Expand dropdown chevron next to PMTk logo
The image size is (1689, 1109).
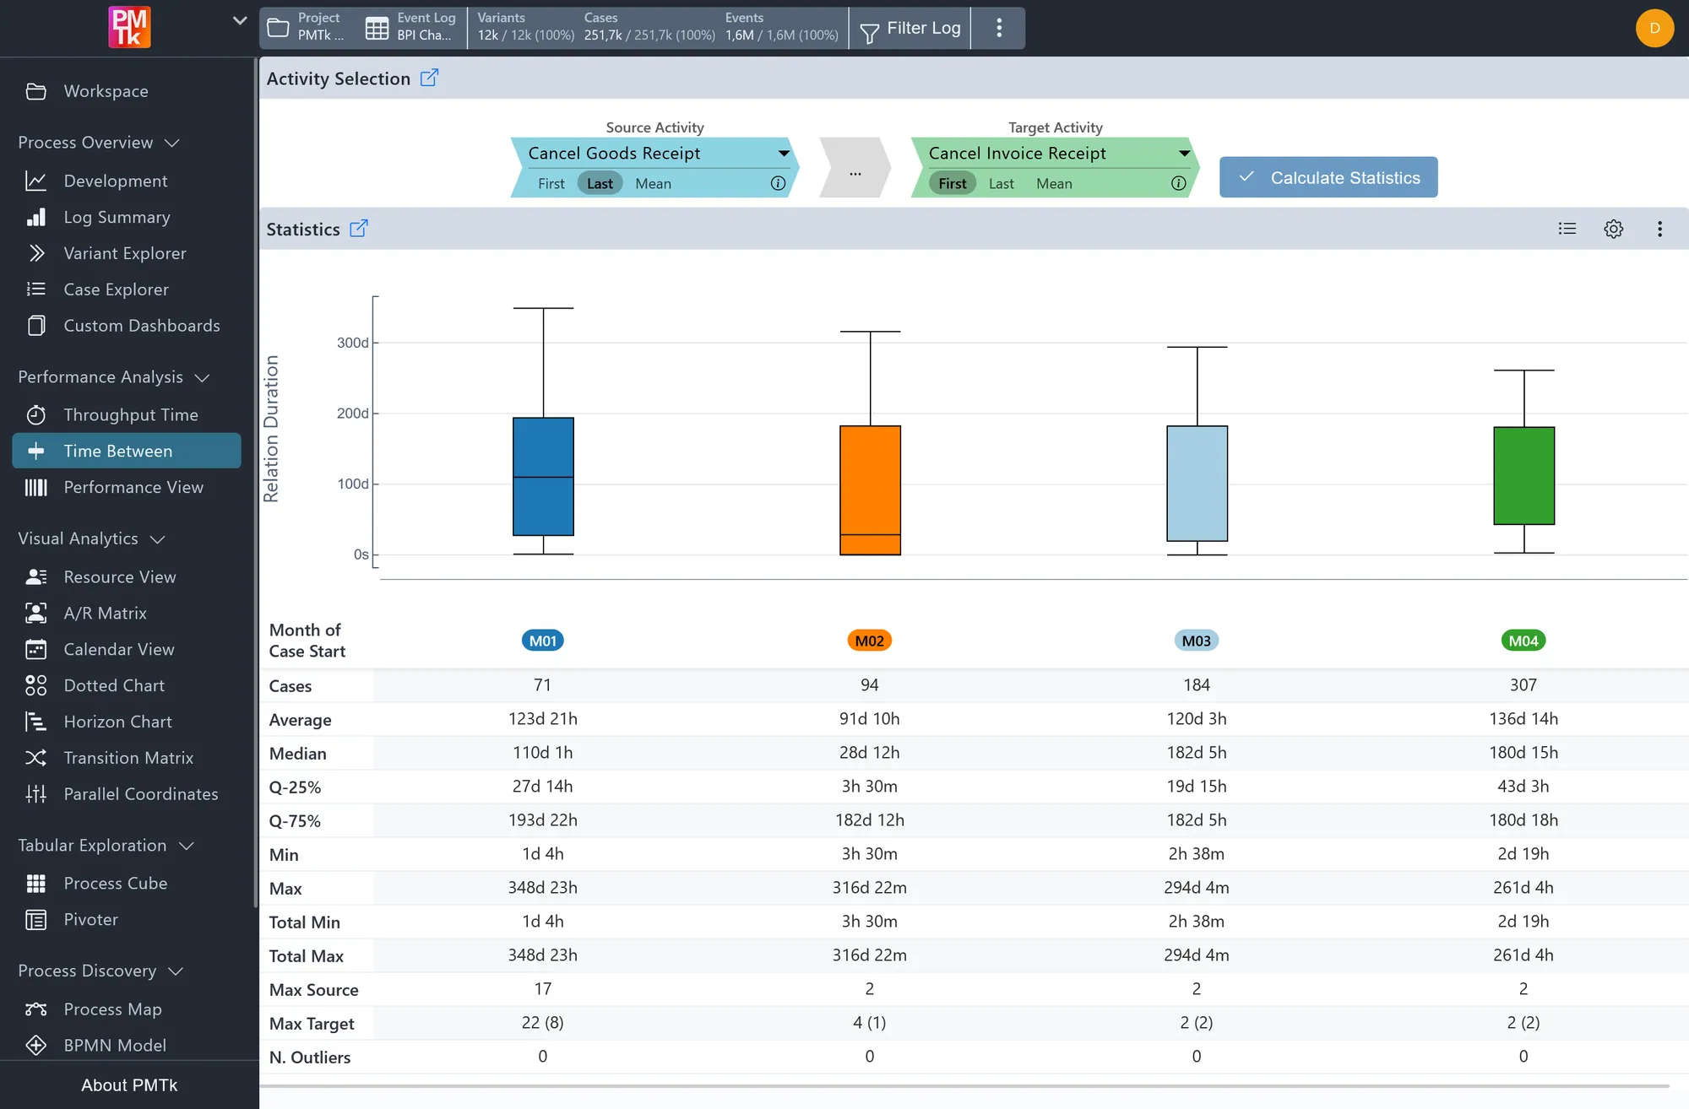[x=240, y=20]
